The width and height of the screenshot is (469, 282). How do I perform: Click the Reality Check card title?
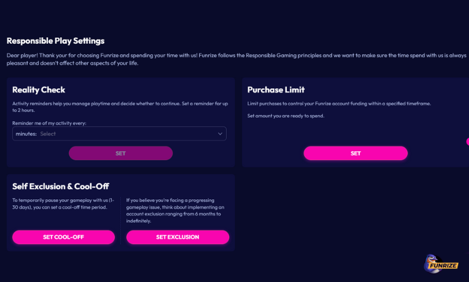[38, 90]
